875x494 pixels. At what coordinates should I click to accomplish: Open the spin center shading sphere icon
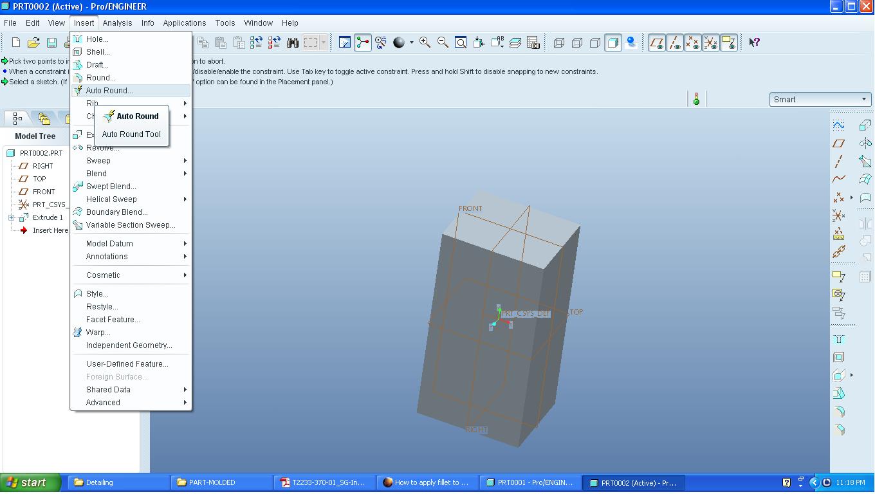coord(399,42)
